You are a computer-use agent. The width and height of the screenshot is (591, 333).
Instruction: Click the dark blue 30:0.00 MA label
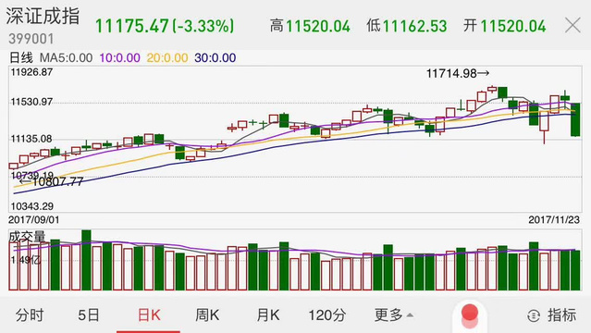pos(215,57)
